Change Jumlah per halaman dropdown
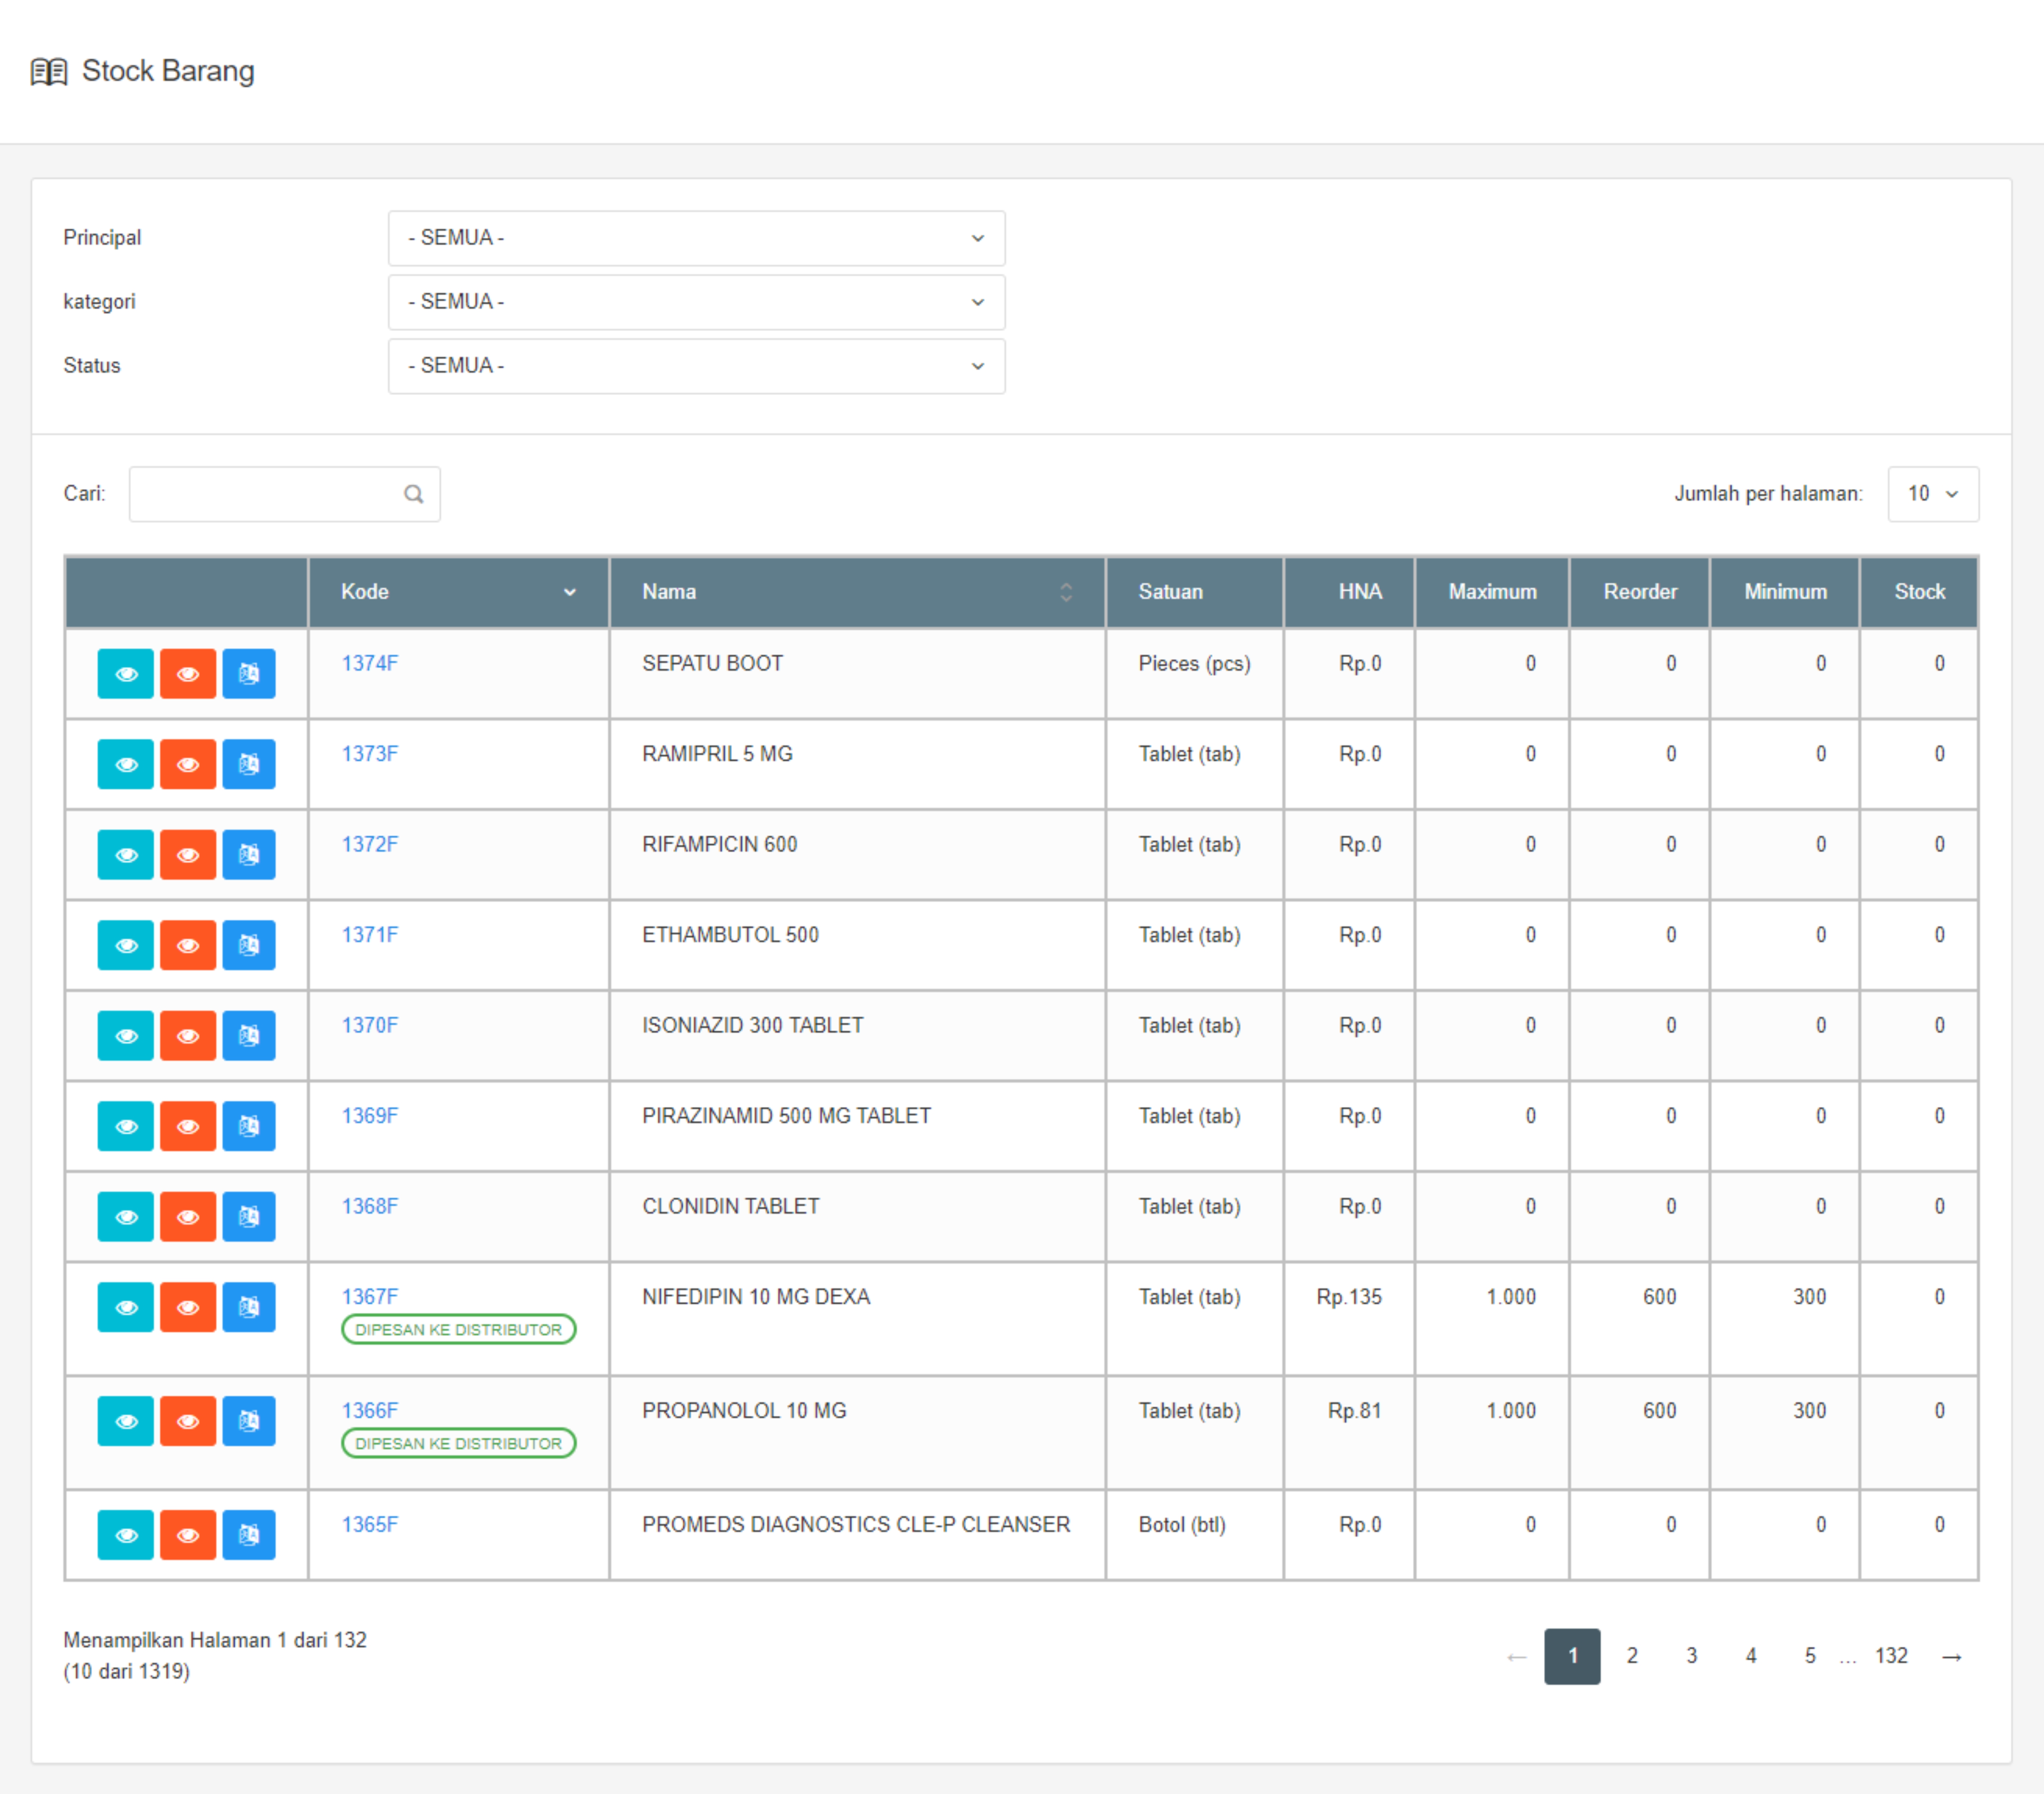Image resolution: width=2044 pixels, height=1794 pixels. tap(1932, 494)
